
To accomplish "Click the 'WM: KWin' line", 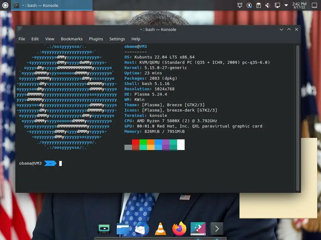I will pos(134,100).
